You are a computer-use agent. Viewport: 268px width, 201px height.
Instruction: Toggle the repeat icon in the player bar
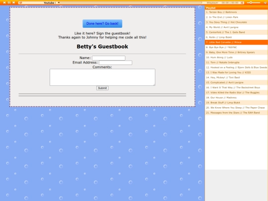pyautogui.click(x=21, y=3)
